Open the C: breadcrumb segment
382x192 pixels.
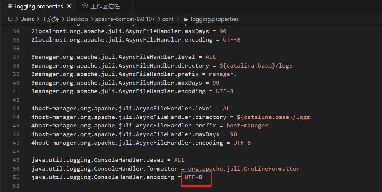click(10, 19)
